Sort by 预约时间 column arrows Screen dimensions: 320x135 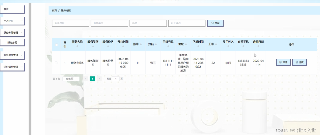(x=123, y=46)
